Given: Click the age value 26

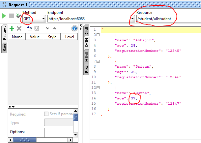Looking at the screenshot, I should tap(133, 72).
